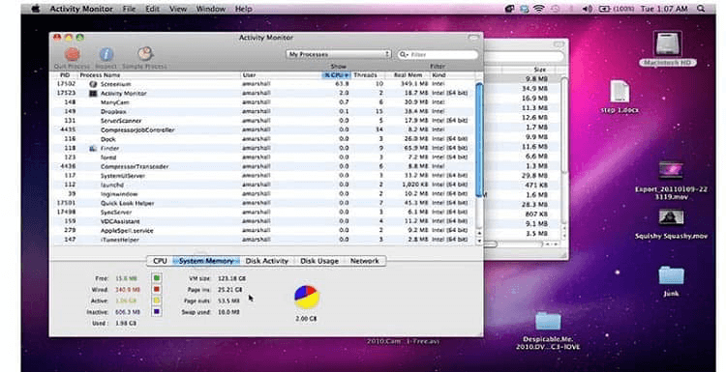Image resolution: width=726 pixels, height=372 pixels.
Task: Switch to the Network tab
Action: [x=364, y=261]
